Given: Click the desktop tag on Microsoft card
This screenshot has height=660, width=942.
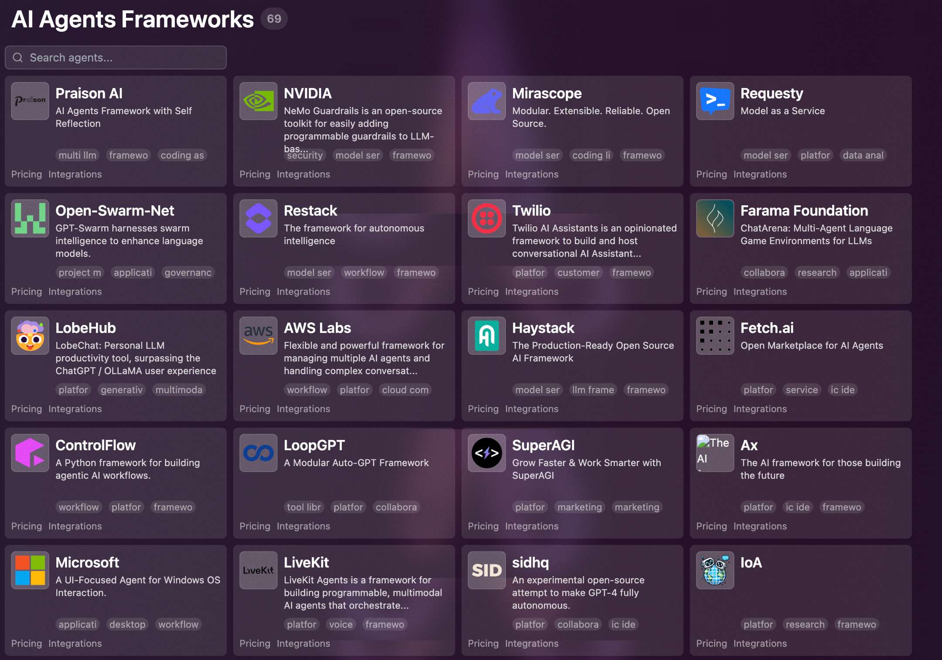Looking at the screenshot, I should click(x=127, y=625).
